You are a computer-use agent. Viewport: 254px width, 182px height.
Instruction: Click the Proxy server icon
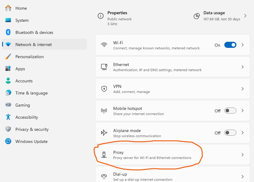[104, 155]
